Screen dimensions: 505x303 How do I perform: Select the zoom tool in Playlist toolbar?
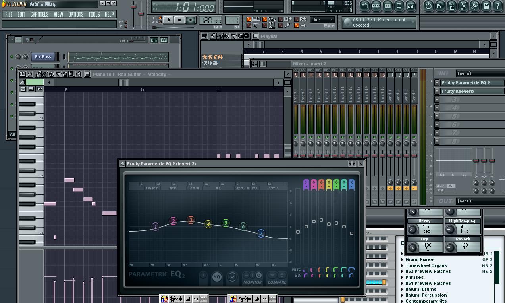coord(247,36)
